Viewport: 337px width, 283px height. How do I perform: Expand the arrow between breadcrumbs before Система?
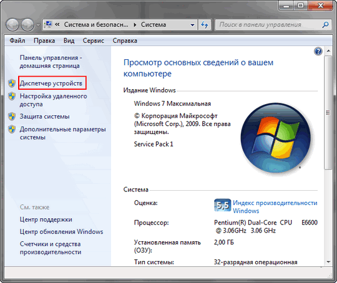[135, 25]
